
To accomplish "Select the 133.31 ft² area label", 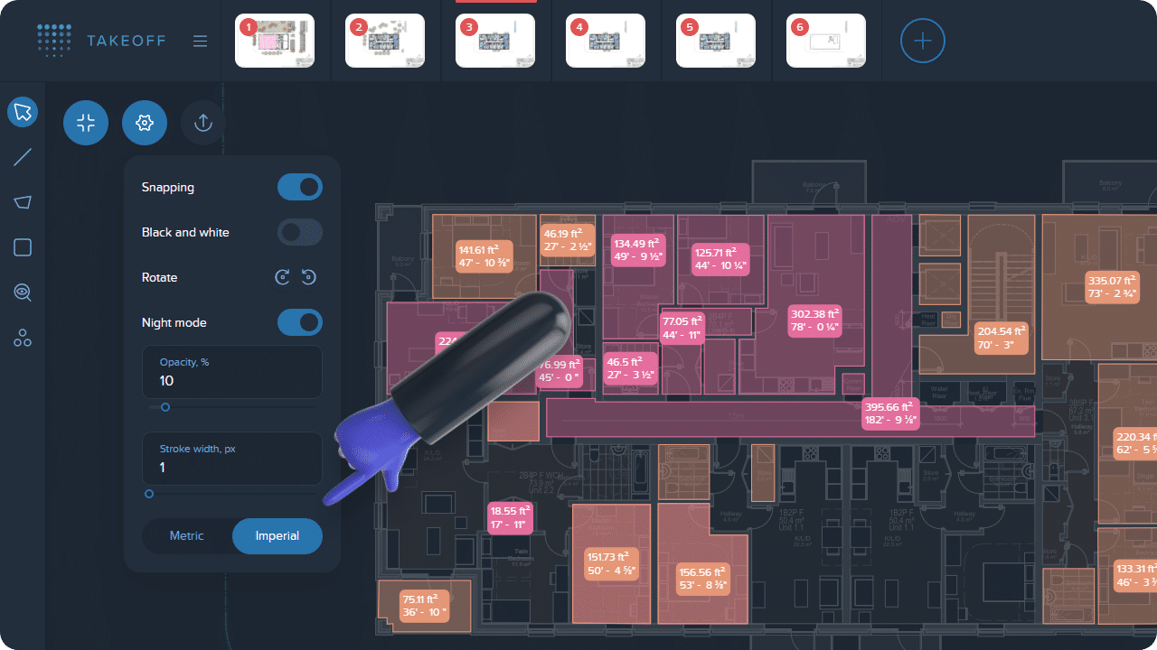I will (1135, 575).
